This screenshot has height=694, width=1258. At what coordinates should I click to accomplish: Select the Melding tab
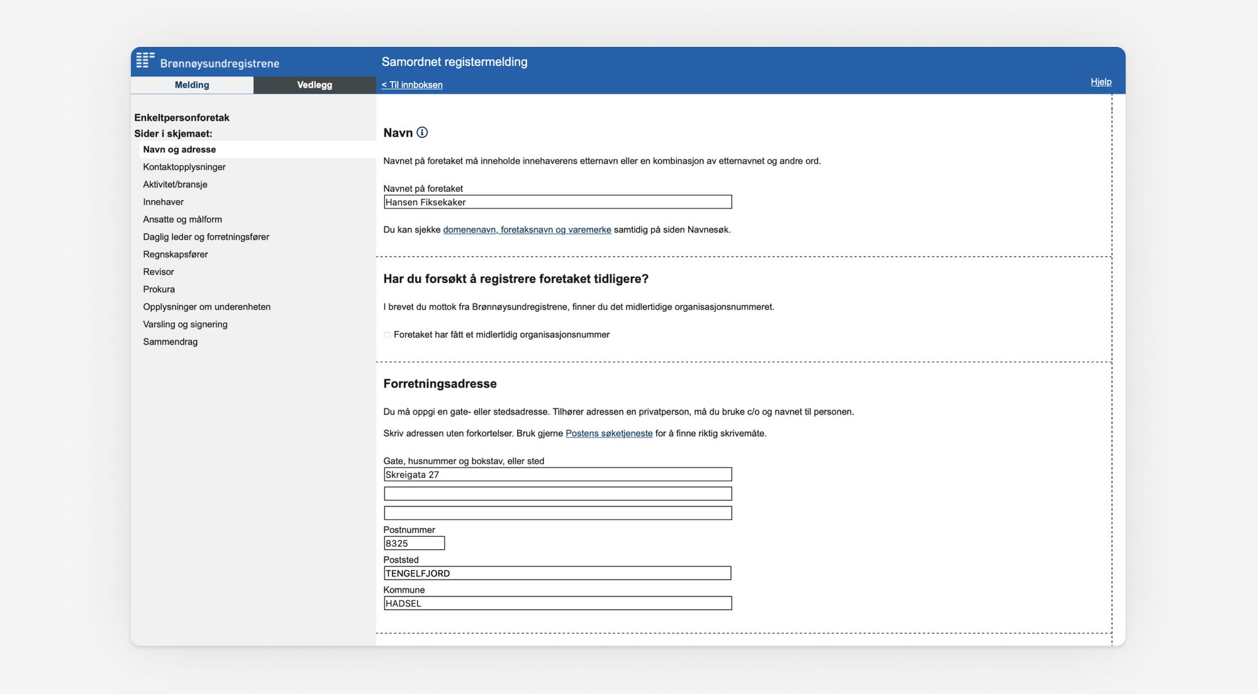tap(192, 85)
